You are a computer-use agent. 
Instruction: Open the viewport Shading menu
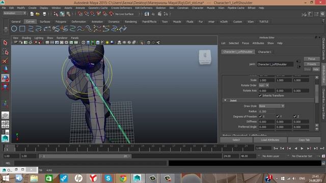coord(26,38)
